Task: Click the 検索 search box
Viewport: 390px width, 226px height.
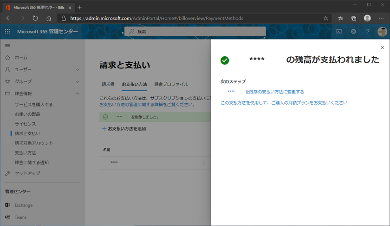Action: click(x=195, y=32)
